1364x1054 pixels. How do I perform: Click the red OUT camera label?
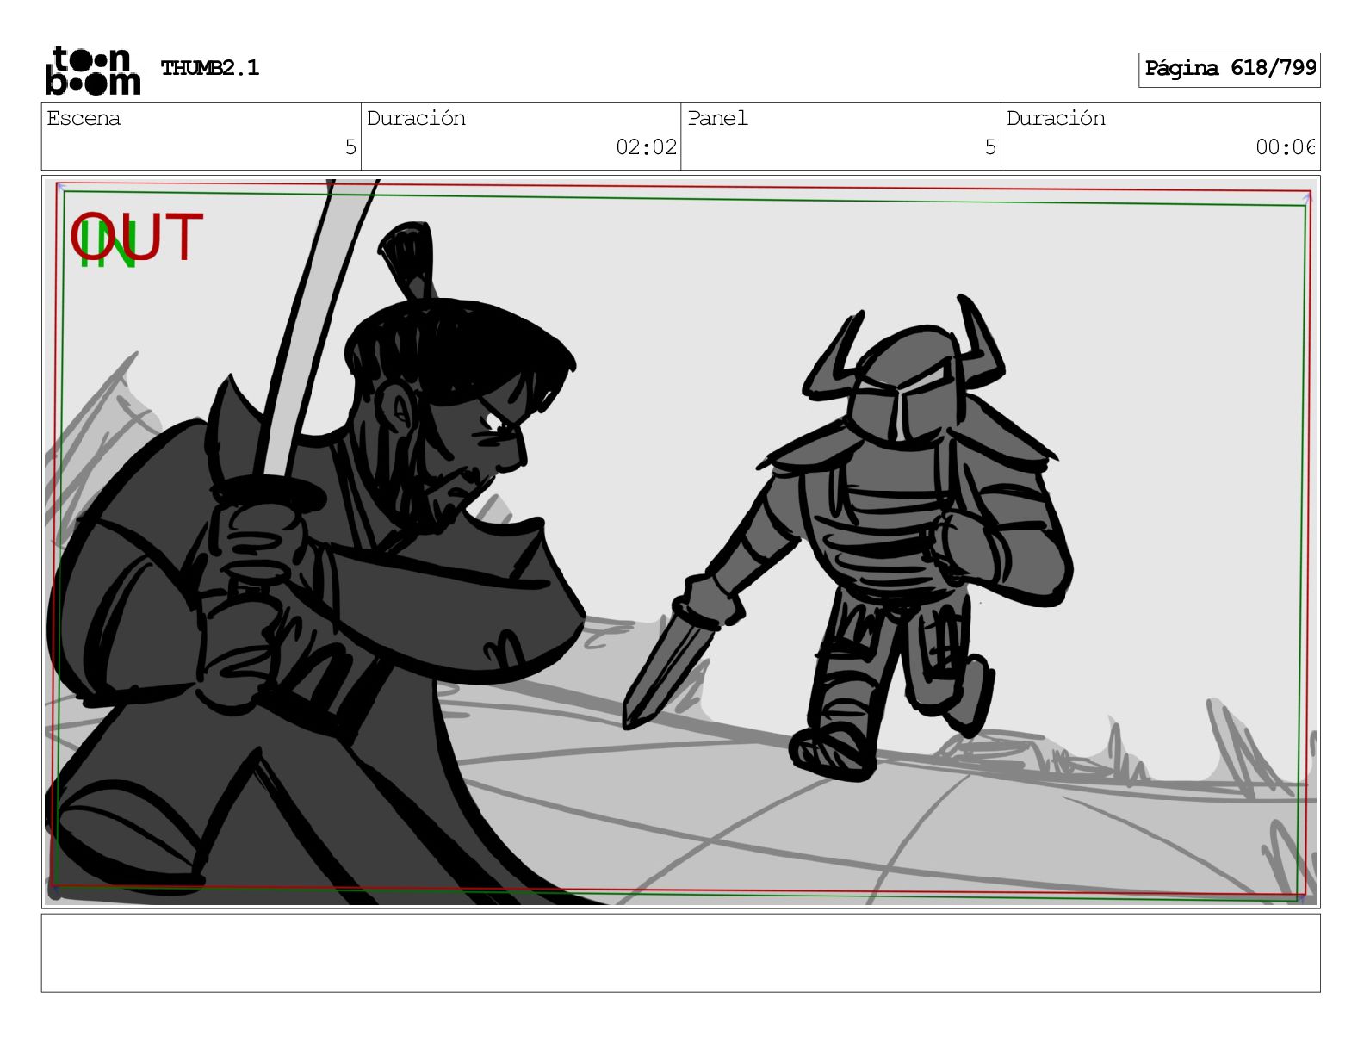[137, 237]
